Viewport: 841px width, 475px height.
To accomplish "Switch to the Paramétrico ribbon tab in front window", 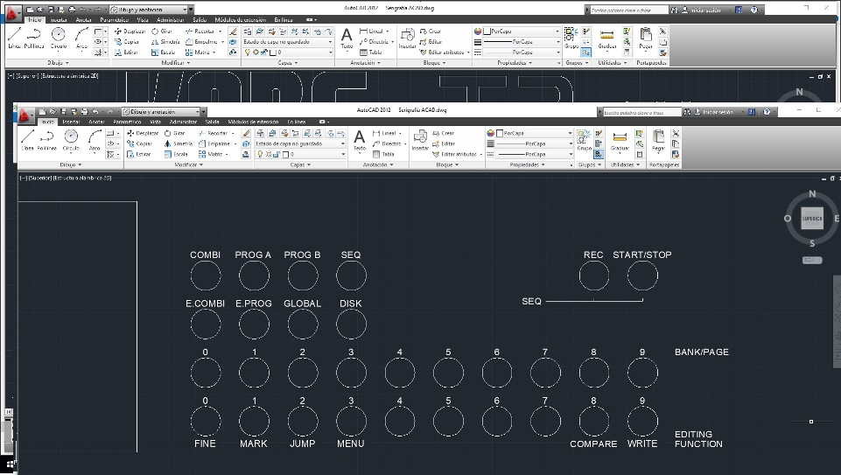I will (126, 122).
